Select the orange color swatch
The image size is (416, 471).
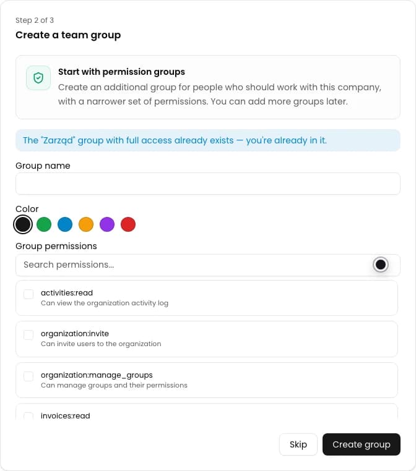pyautogui.click(x=86, y=224)
